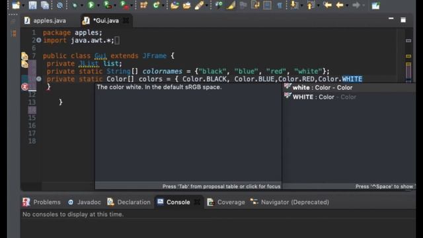
Task: Click the Last Edit Location arrow icon
Action: click(328, 5)
